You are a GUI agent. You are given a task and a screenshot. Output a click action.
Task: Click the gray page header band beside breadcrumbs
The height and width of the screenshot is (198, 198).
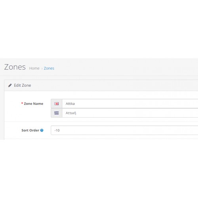pyautogui.click(x=126, y=67)
